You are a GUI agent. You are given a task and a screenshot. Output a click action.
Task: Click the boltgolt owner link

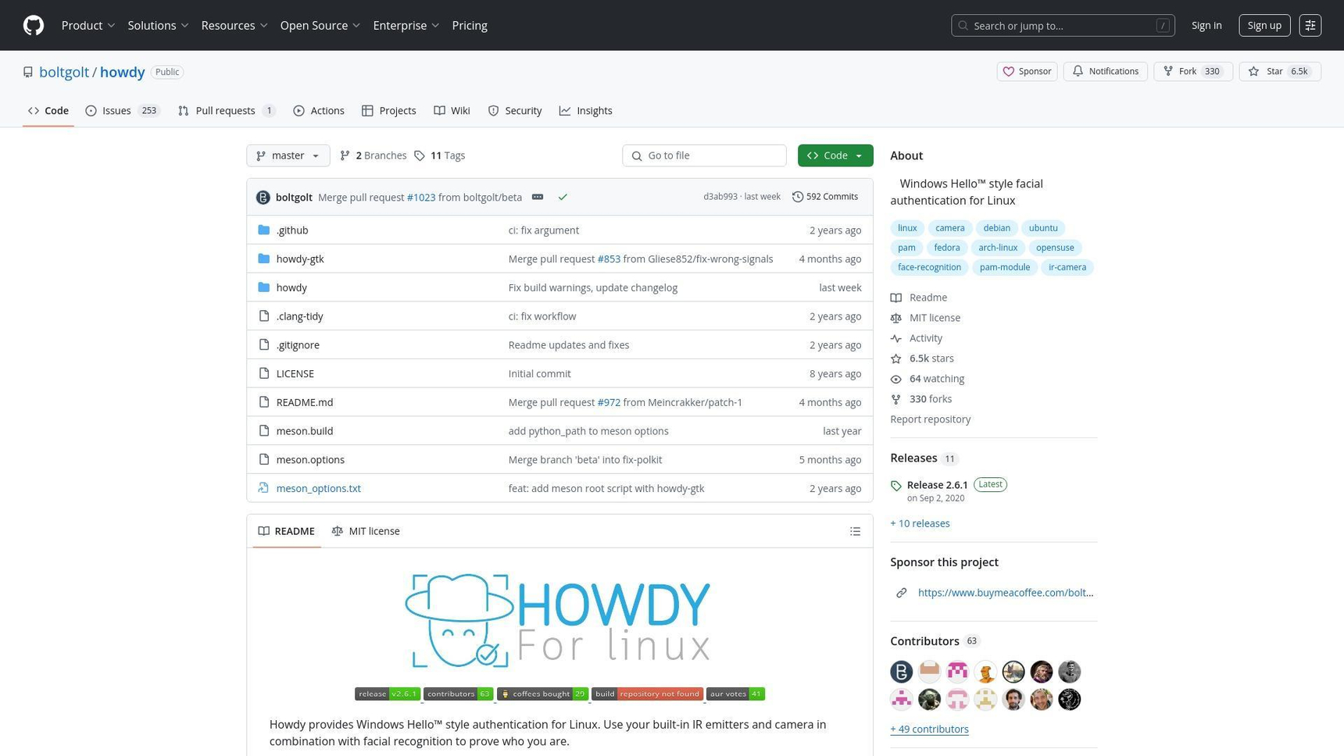(64, 72)
